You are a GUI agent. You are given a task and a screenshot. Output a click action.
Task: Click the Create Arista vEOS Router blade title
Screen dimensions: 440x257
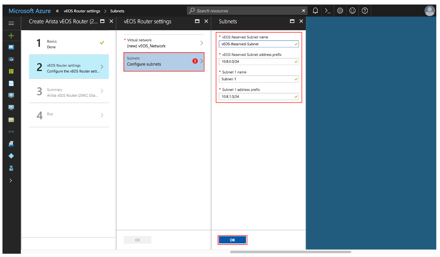63,21
